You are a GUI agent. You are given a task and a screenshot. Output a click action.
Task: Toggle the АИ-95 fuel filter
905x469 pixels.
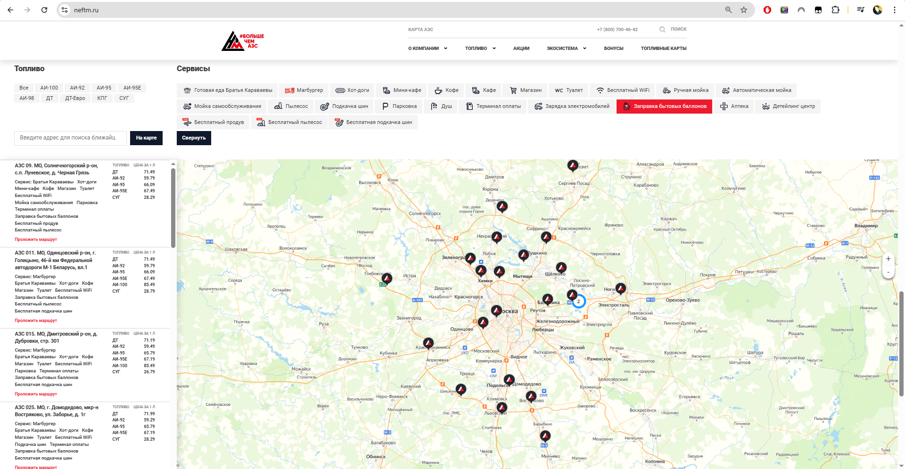pyautogui.click(x=104, y=88)
